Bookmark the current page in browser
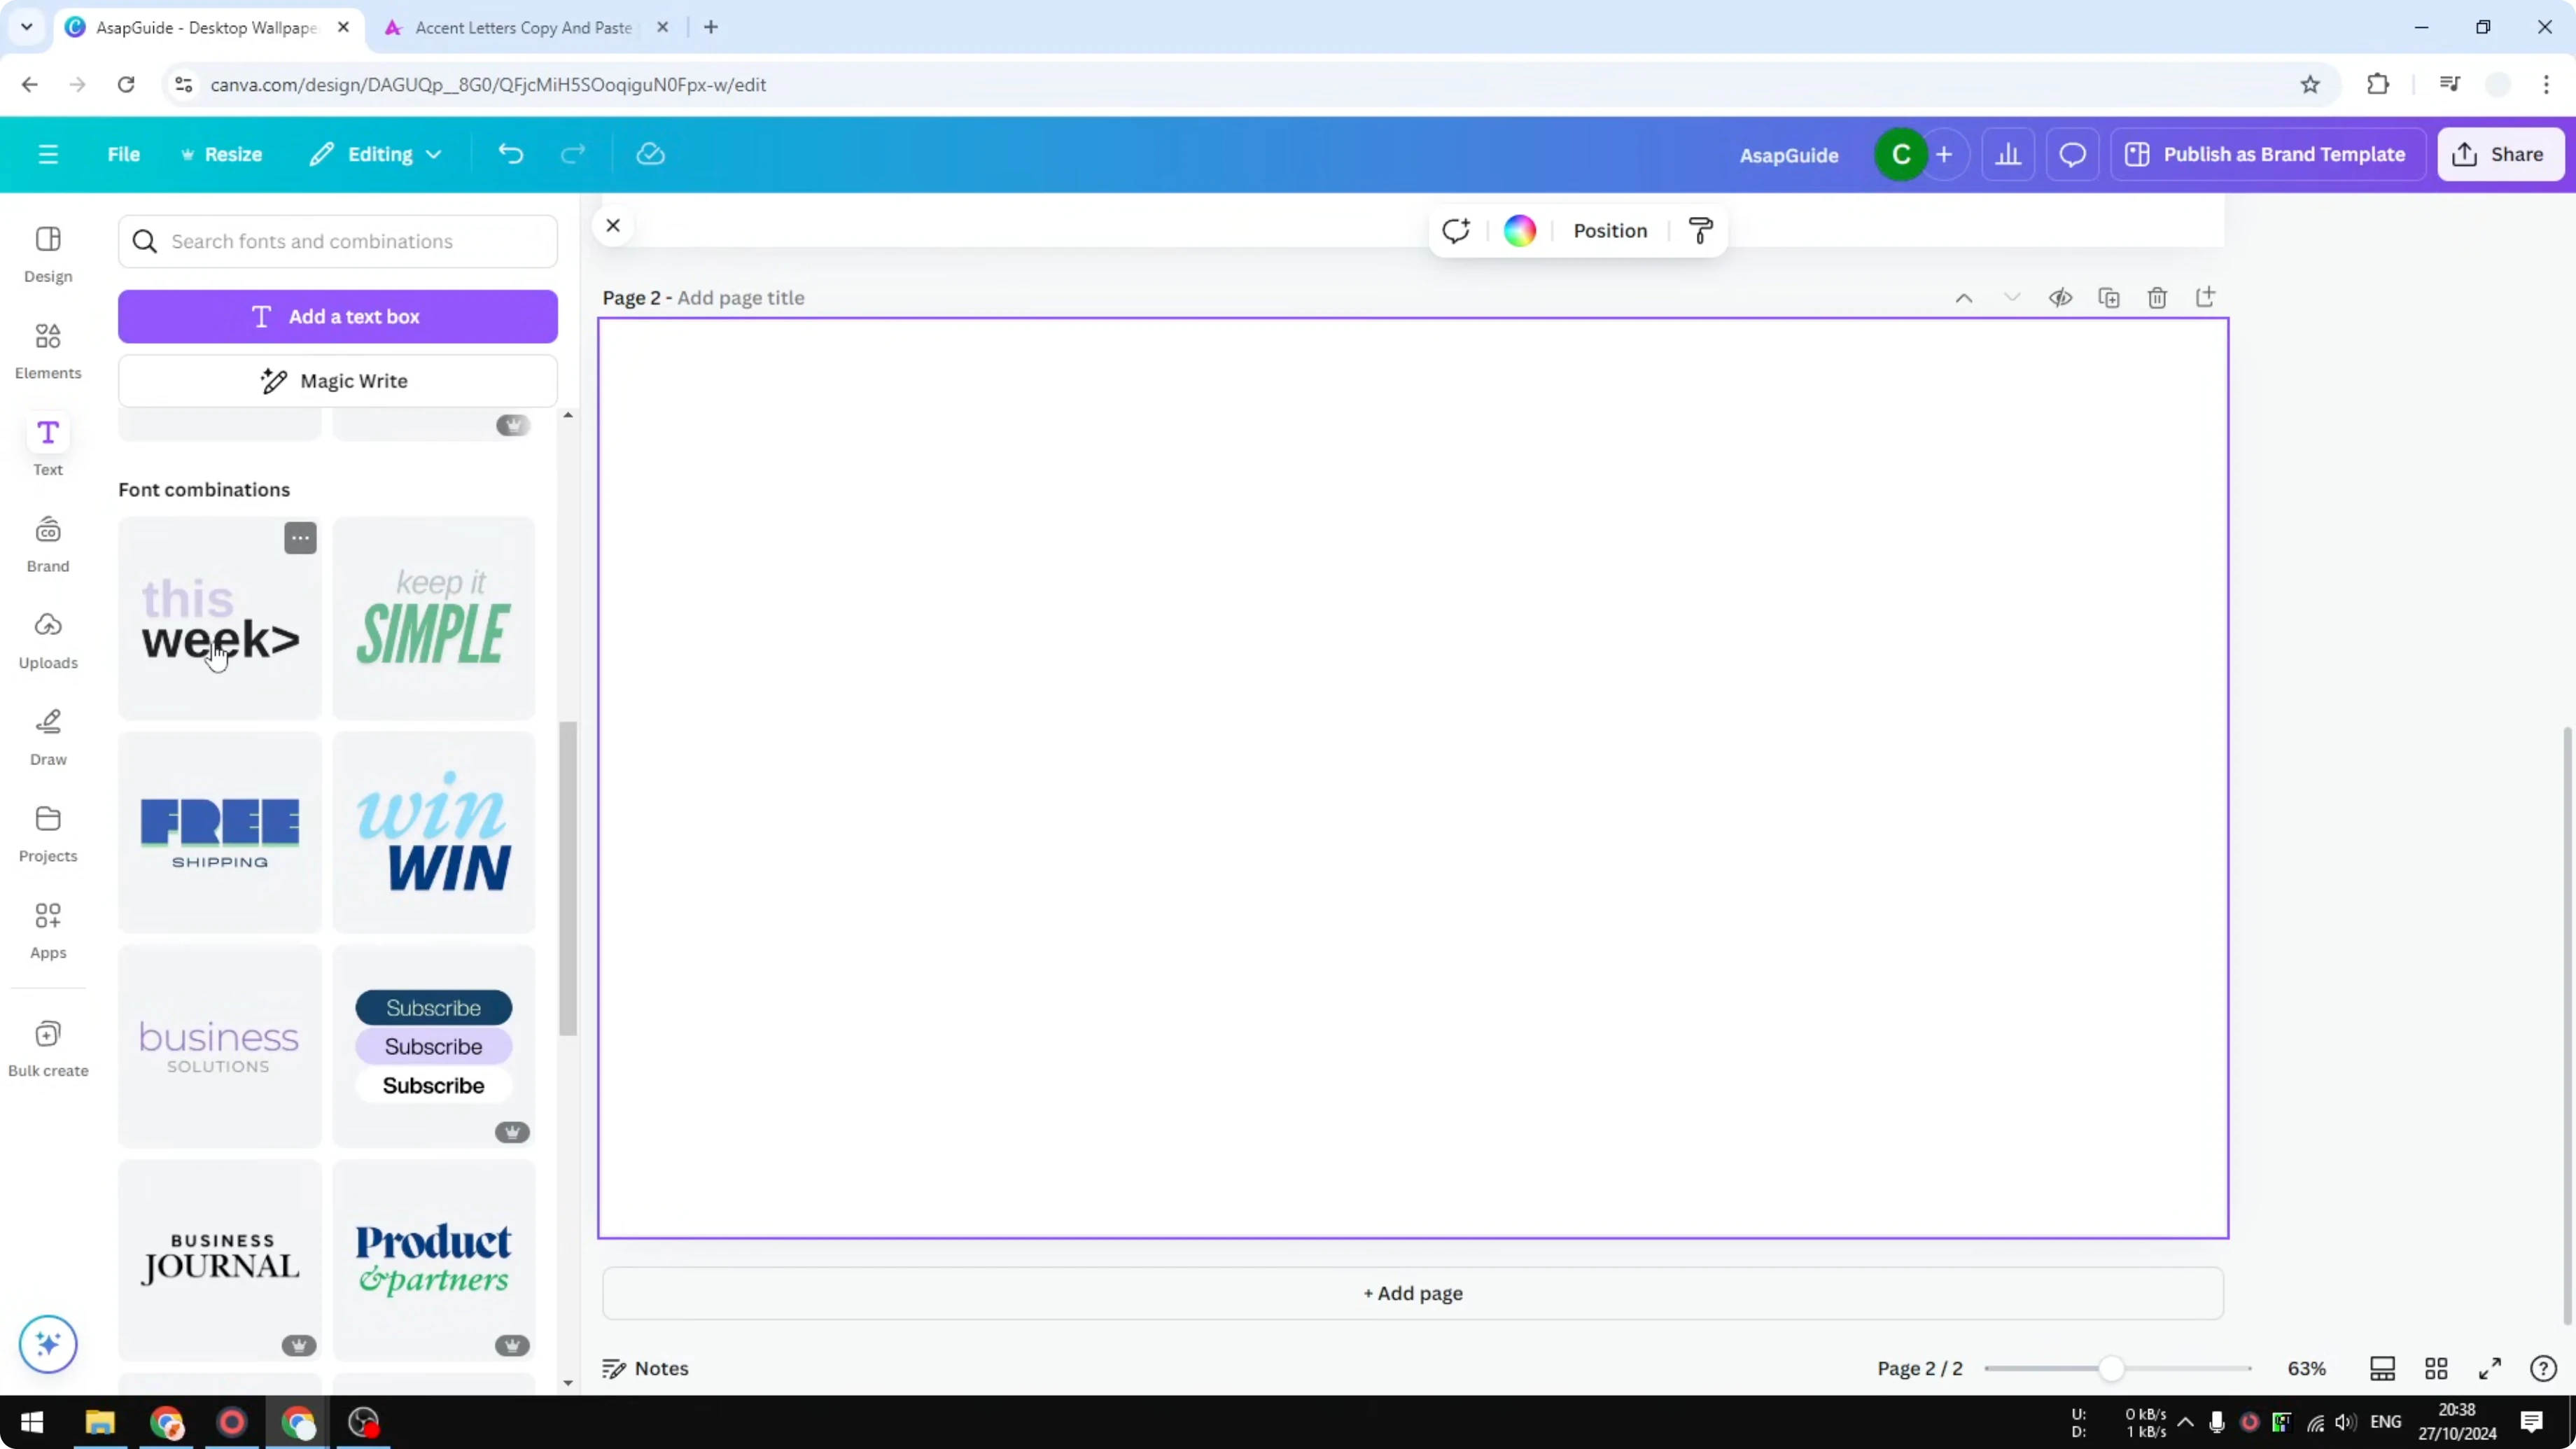Viewport: 2576px width, 1449px height. (2310, 84)
